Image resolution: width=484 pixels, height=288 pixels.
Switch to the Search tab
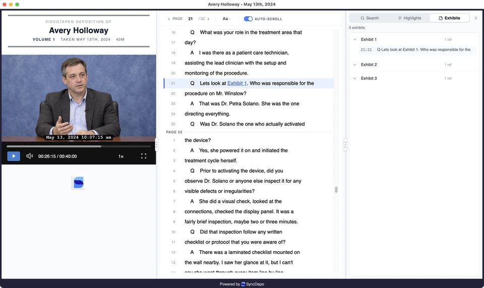[370, 18]
